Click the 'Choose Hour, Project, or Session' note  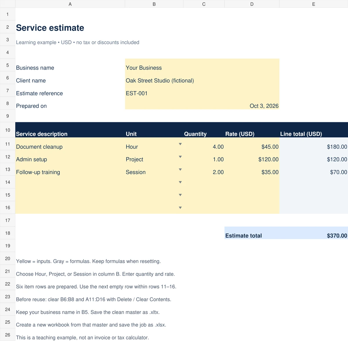point(95,274)
